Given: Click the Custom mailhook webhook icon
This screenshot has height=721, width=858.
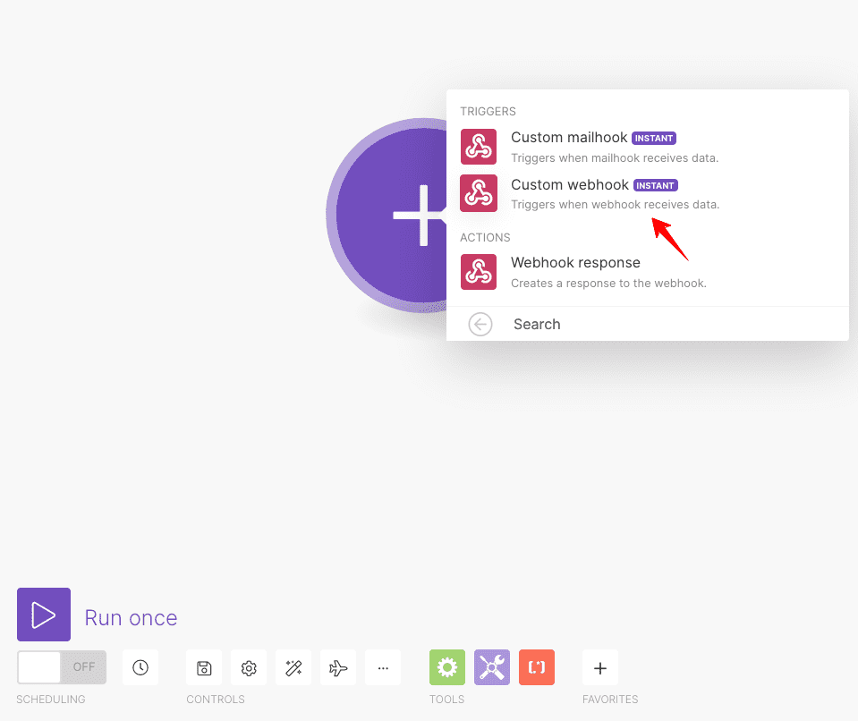Looking at the screenshot, I should (x=479, y=147).
